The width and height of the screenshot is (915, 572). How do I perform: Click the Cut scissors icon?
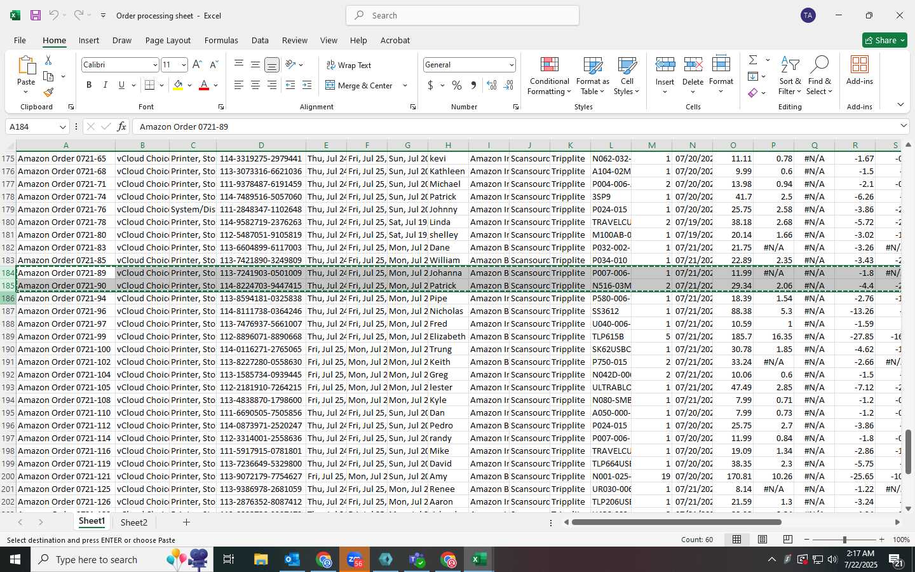click(x=48, y=60)
